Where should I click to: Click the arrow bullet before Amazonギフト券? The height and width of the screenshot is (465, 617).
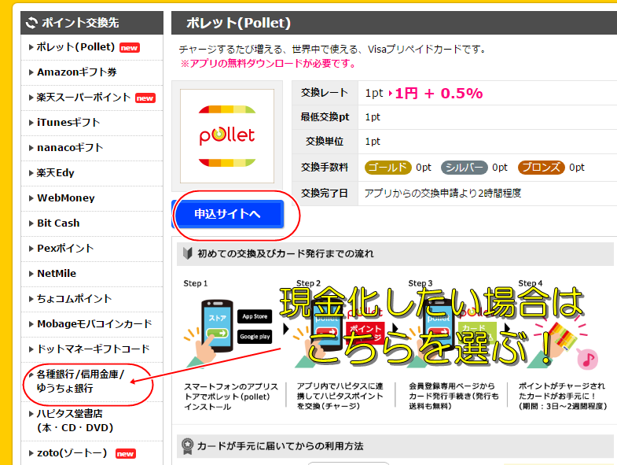(31, 72)
